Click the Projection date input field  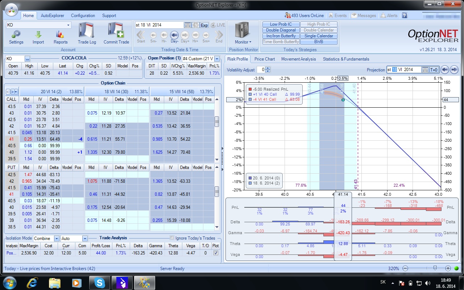click(404, 70)
